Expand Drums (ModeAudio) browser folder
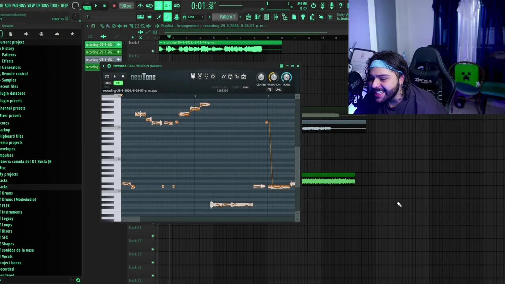 pos(19,200)
